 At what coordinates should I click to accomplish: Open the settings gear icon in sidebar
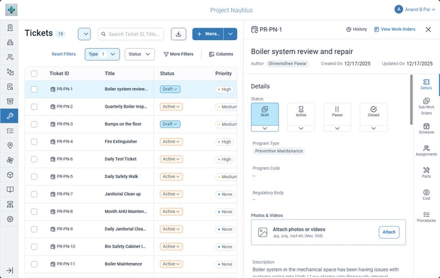point(10,219)
